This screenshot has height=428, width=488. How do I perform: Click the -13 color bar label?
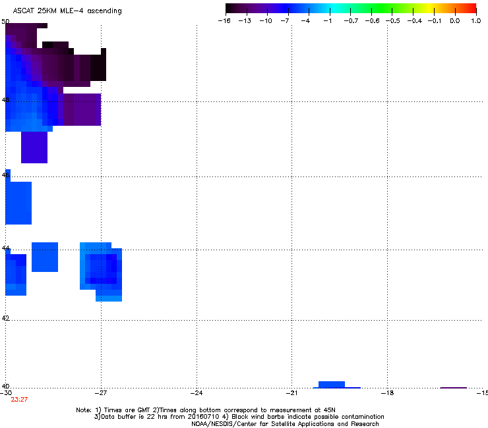(x=245, y=21)
